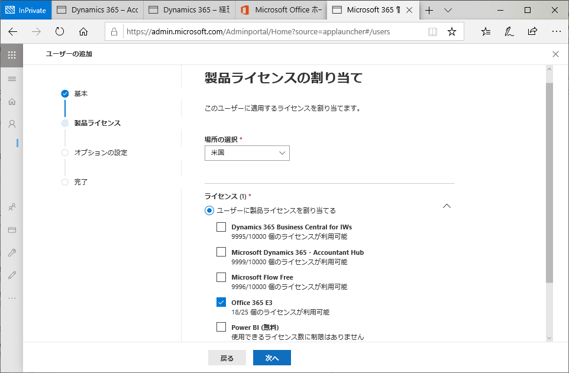The image size is (569, 373).
Task: Switch to Microsoft Office ホーム tab
Action: [x=281, y=10]
